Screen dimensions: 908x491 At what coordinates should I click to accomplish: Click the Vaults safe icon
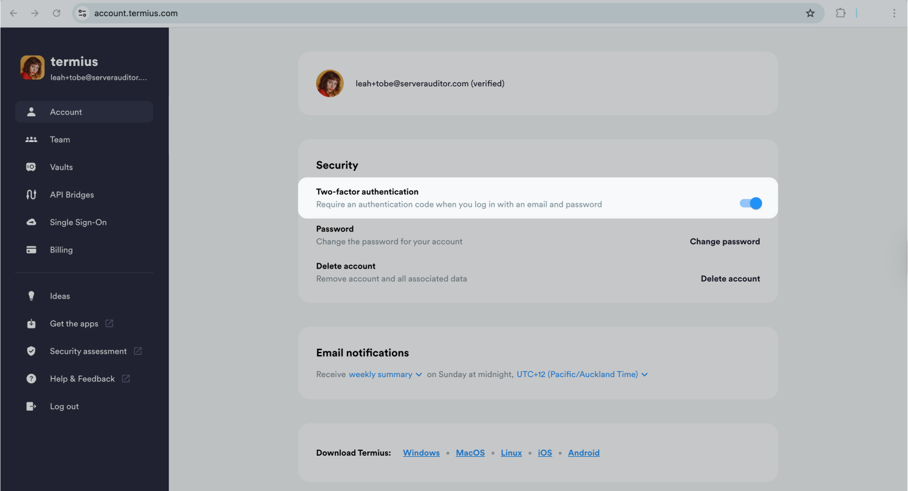pos(31,167)
